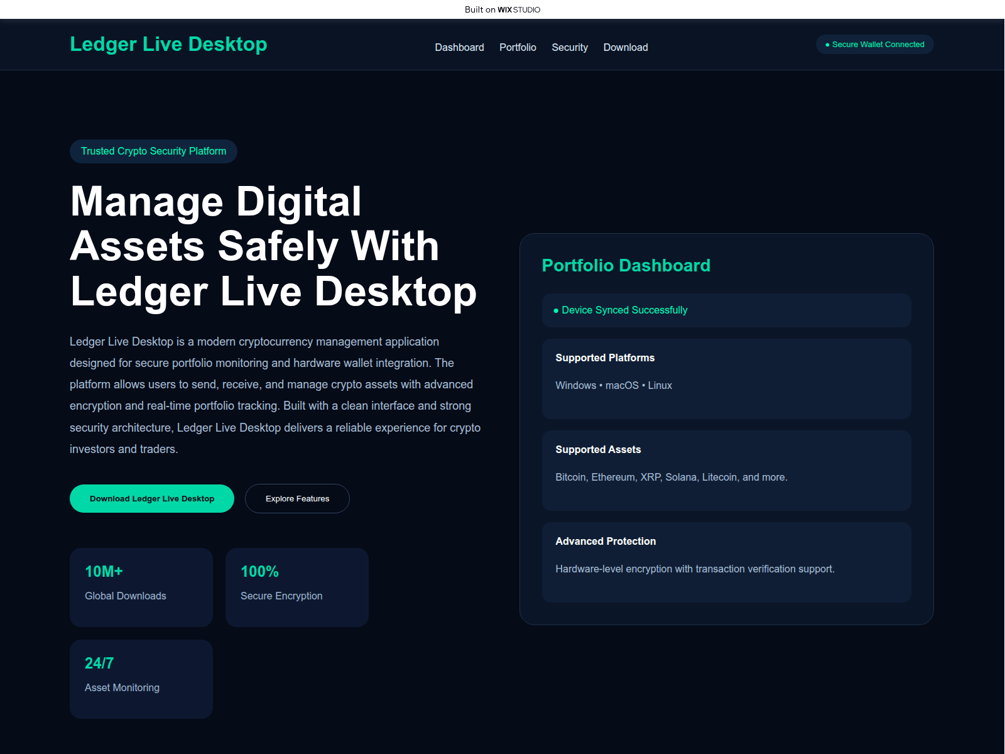Open the Security nav link
Viewport: 1005px width, 754px height.
point(570,47)
